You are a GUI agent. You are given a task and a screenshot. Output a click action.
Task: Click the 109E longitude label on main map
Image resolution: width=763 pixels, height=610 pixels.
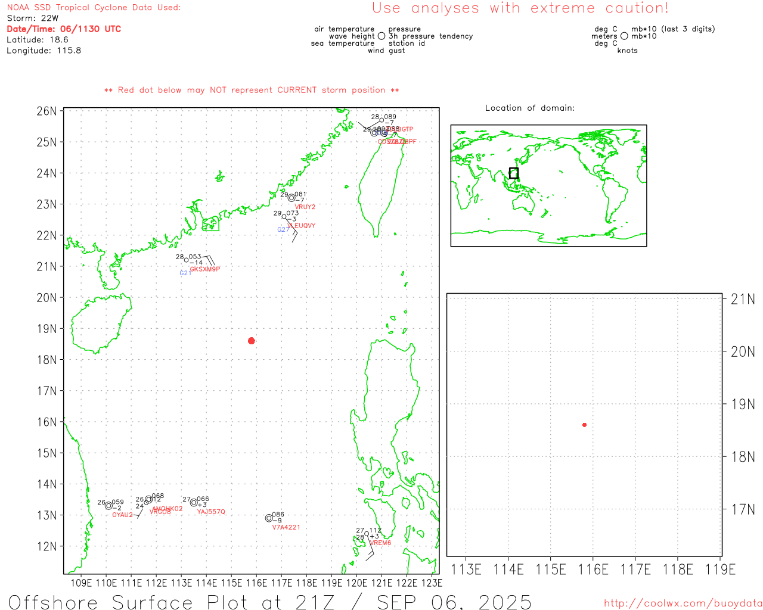pos(82,583)
